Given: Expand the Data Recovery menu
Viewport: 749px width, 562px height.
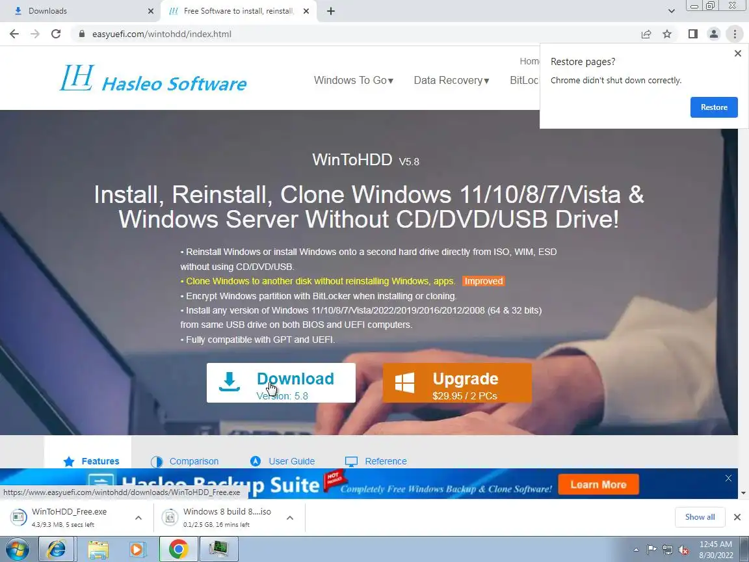Looking at the screenshot, I should [x=451, y=80].
